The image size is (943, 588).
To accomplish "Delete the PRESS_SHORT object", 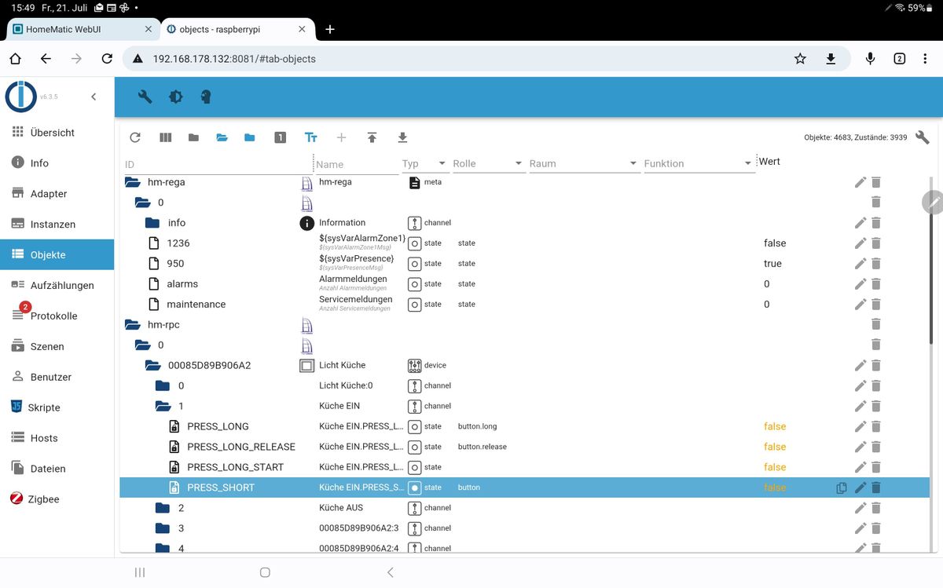I will click(x=876, y=488).
